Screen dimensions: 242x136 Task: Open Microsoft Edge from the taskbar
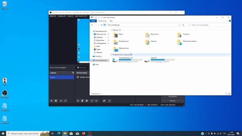(59, 133)
